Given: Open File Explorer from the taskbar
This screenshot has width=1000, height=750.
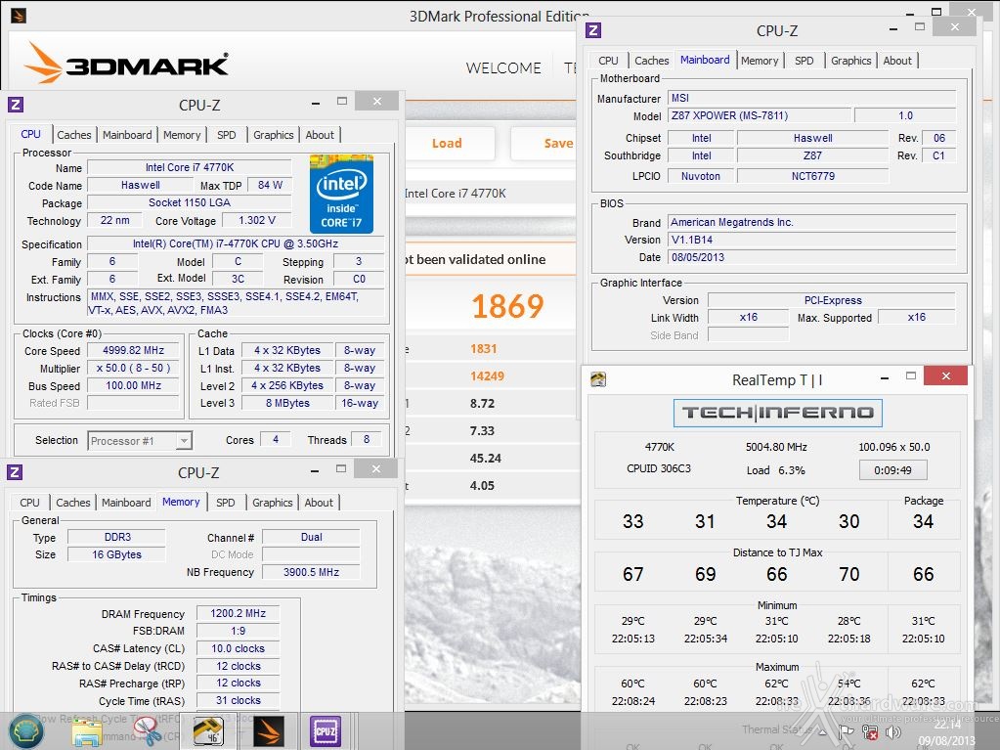Looking at the screenshot, I should point(86,732).
